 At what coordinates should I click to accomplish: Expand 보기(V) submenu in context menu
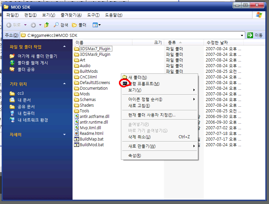coord(160,90)
